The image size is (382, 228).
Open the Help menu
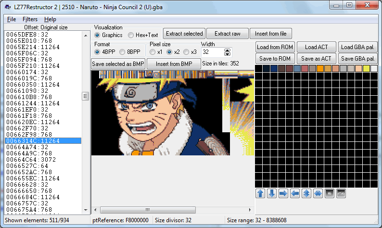tap(50, 19)
